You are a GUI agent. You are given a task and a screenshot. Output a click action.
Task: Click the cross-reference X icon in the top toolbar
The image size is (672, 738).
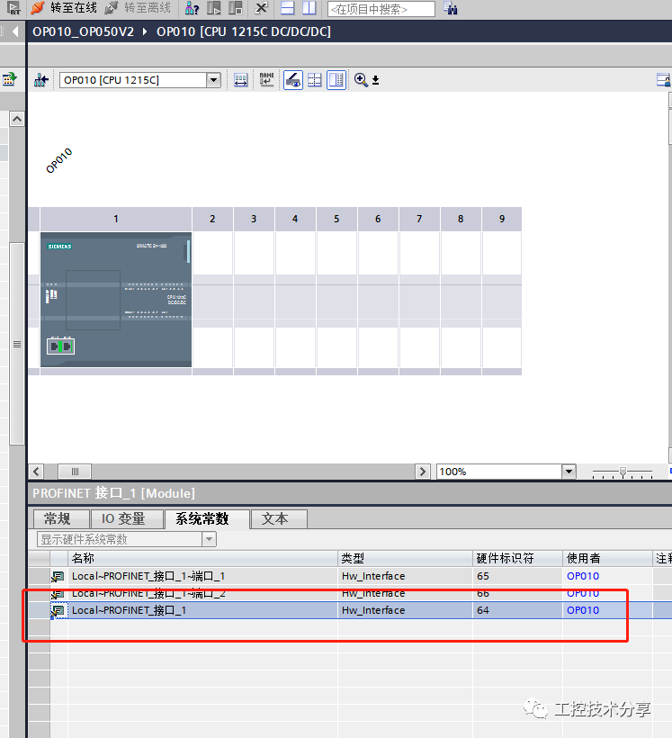(262, 8)
